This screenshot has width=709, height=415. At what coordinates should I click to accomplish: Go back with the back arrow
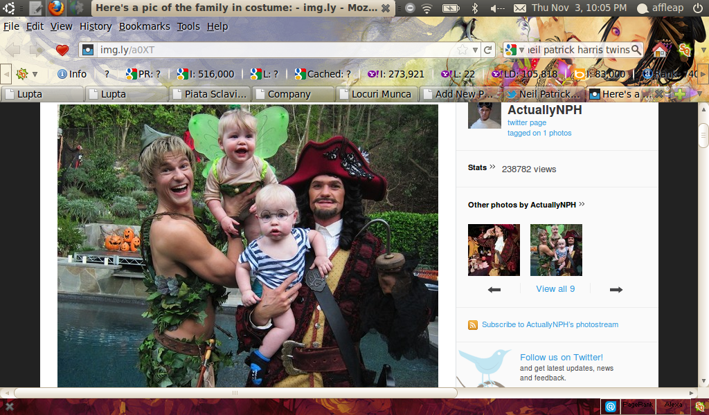click(x=12, y=50)
